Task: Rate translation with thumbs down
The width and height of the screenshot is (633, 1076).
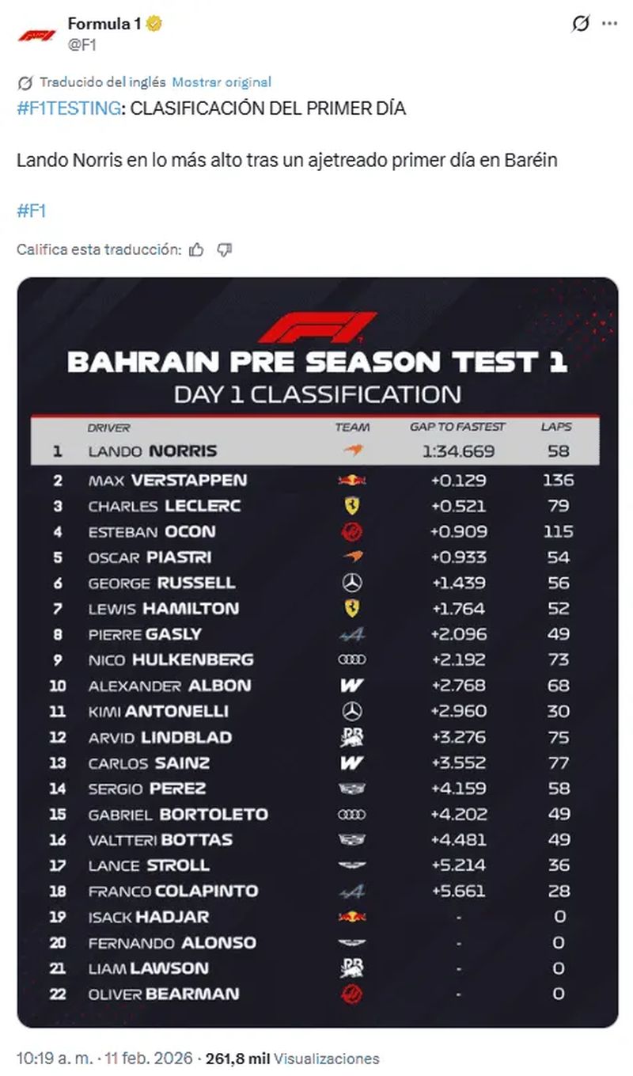Action: tap(224, 250)
